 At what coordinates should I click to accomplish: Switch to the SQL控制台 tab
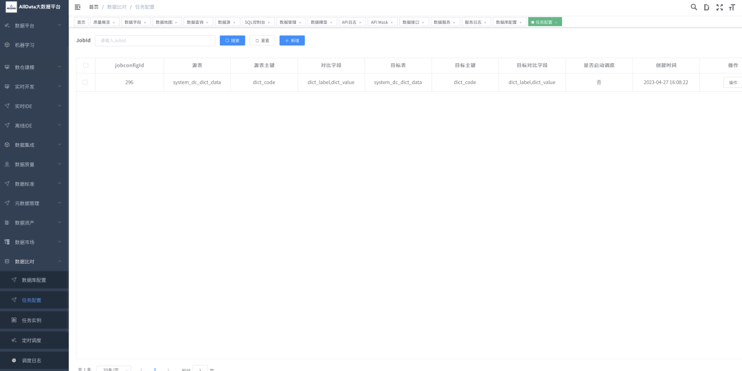pos(255,22)
